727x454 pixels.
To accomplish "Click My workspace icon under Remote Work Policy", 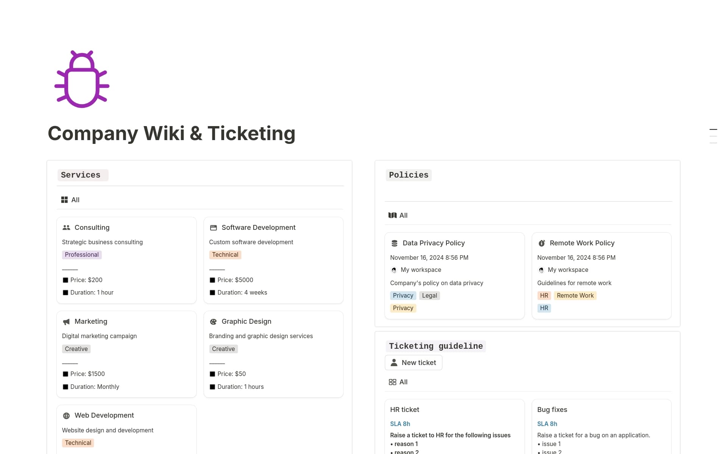I will click(x=541, y=270).
